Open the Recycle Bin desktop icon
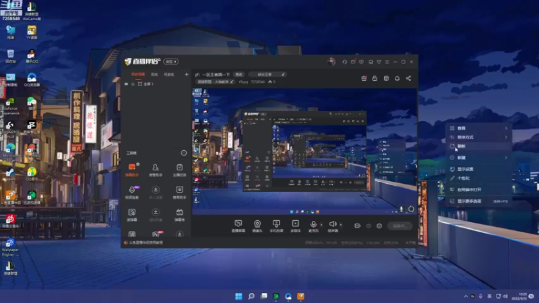Screen dimensions: 539x303 pyautogui.click(x=10, y=57)
